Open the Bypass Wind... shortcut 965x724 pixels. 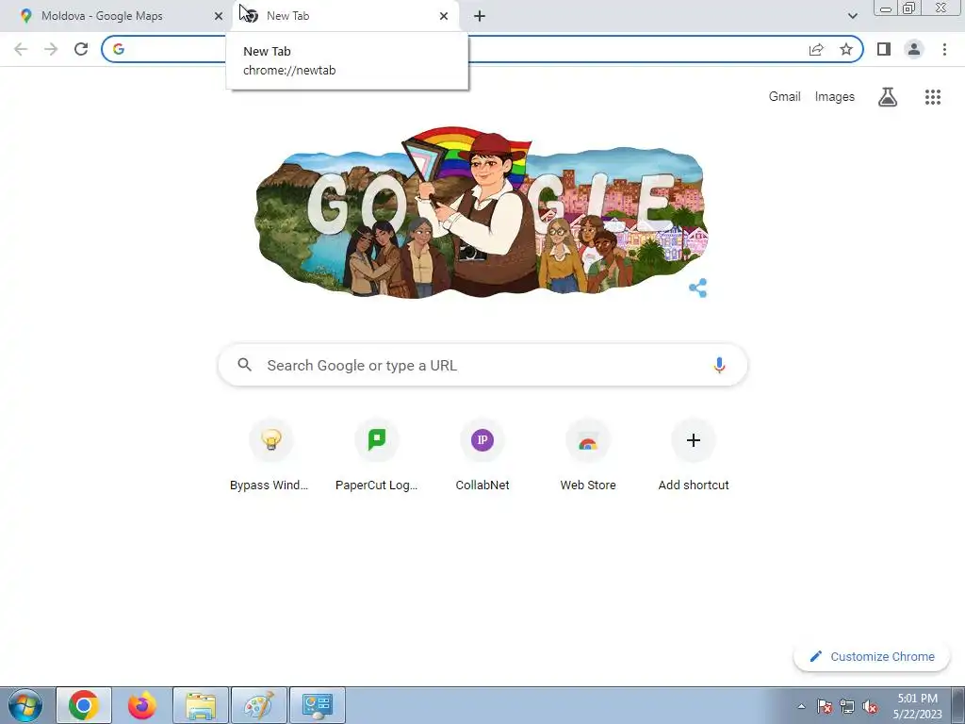[x=270, y=455]
